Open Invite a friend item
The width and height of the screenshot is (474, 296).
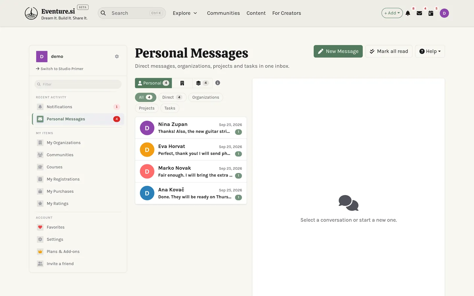(x=78, y=264)
